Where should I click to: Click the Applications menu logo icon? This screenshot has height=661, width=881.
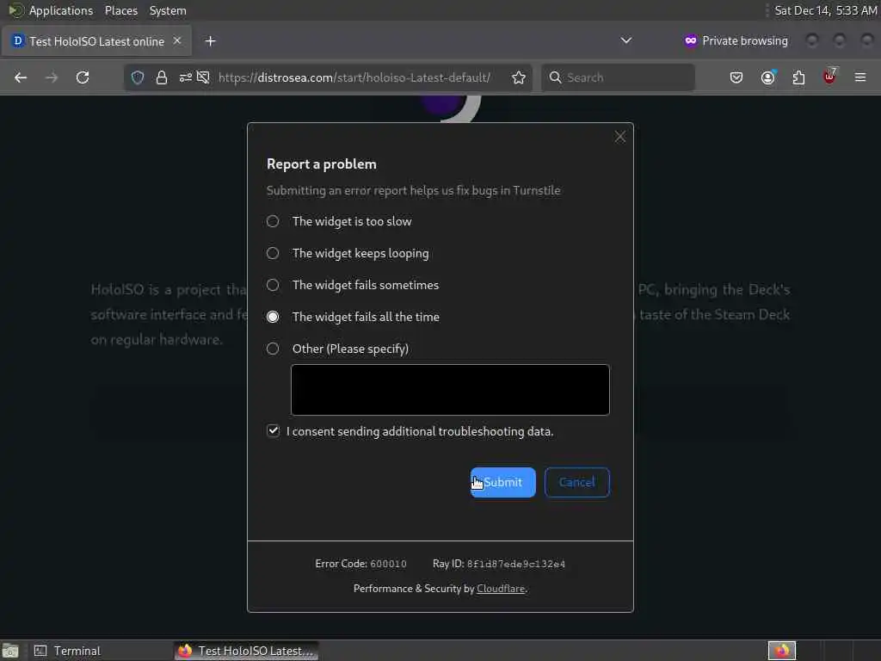[x=15, y=10]
